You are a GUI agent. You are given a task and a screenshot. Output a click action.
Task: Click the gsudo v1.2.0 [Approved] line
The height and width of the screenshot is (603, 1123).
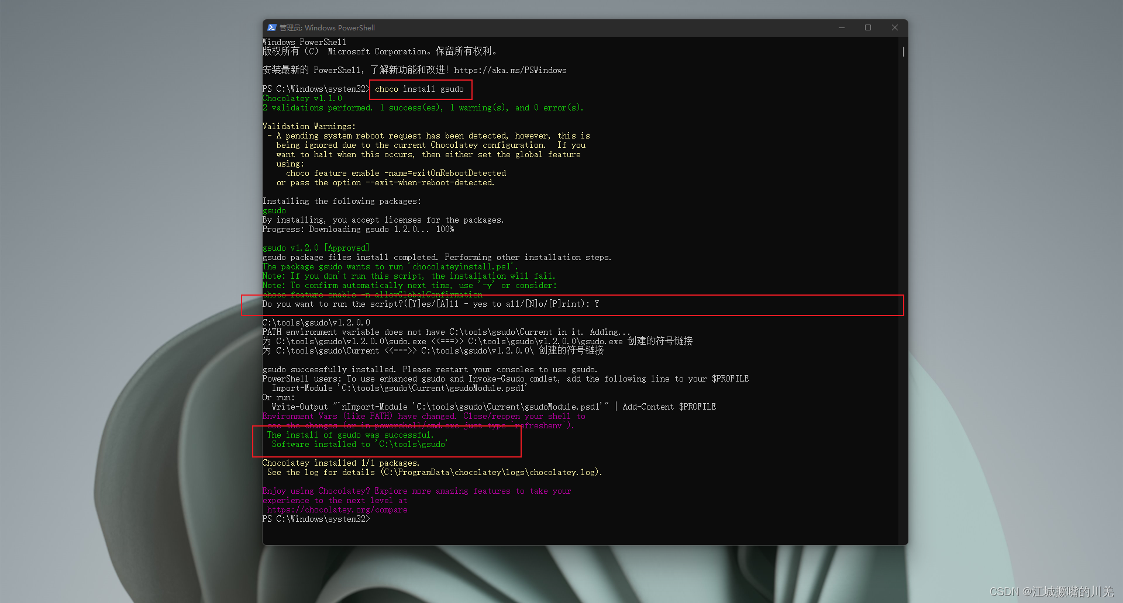click(316, 248)
